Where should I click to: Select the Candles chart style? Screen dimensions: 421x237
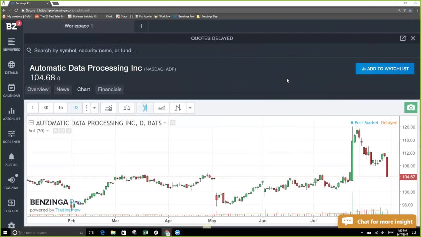tap(145, 108)
